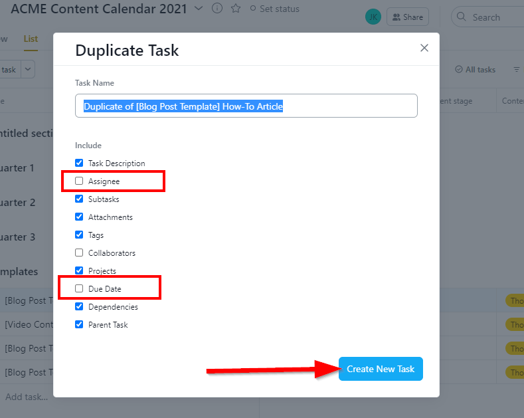Uncheck the Subtasks checkbox
This screenshot has width=524, height=418.
click(x=79, y=199)
